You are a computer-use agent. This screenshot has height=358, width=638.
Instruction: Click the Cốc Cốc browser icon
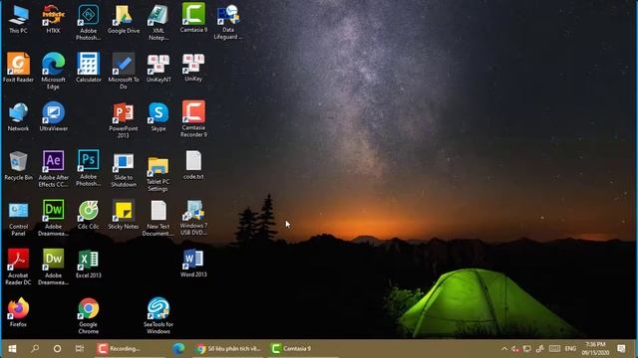[x=89, y=215]
